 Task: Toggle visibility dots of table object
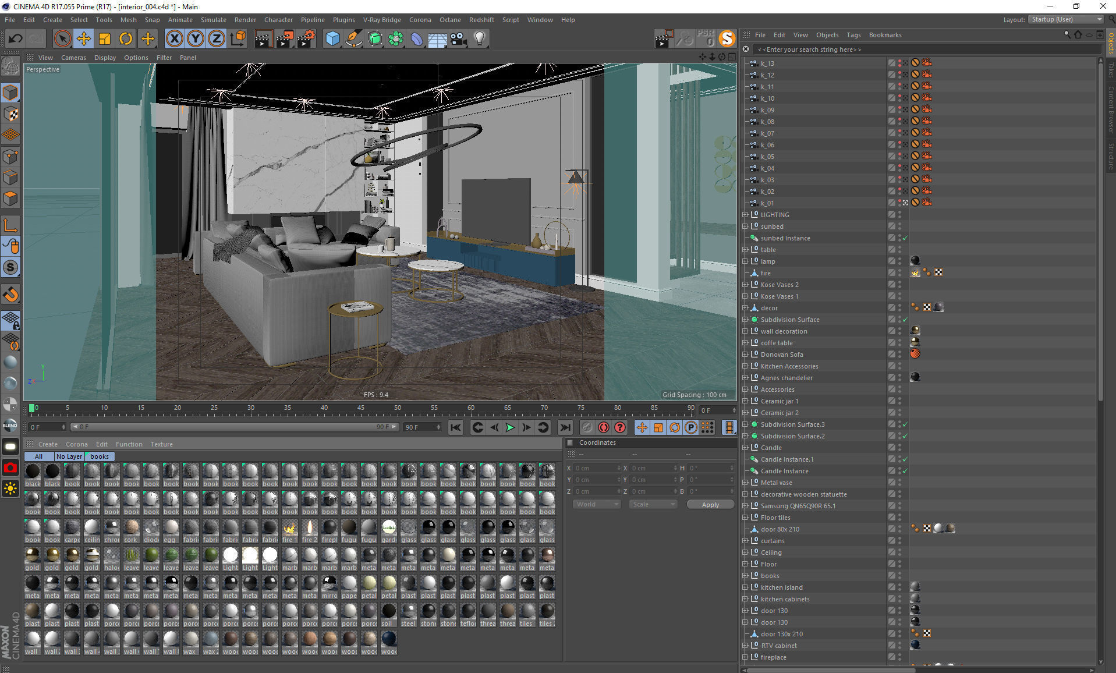coord(899,250)
